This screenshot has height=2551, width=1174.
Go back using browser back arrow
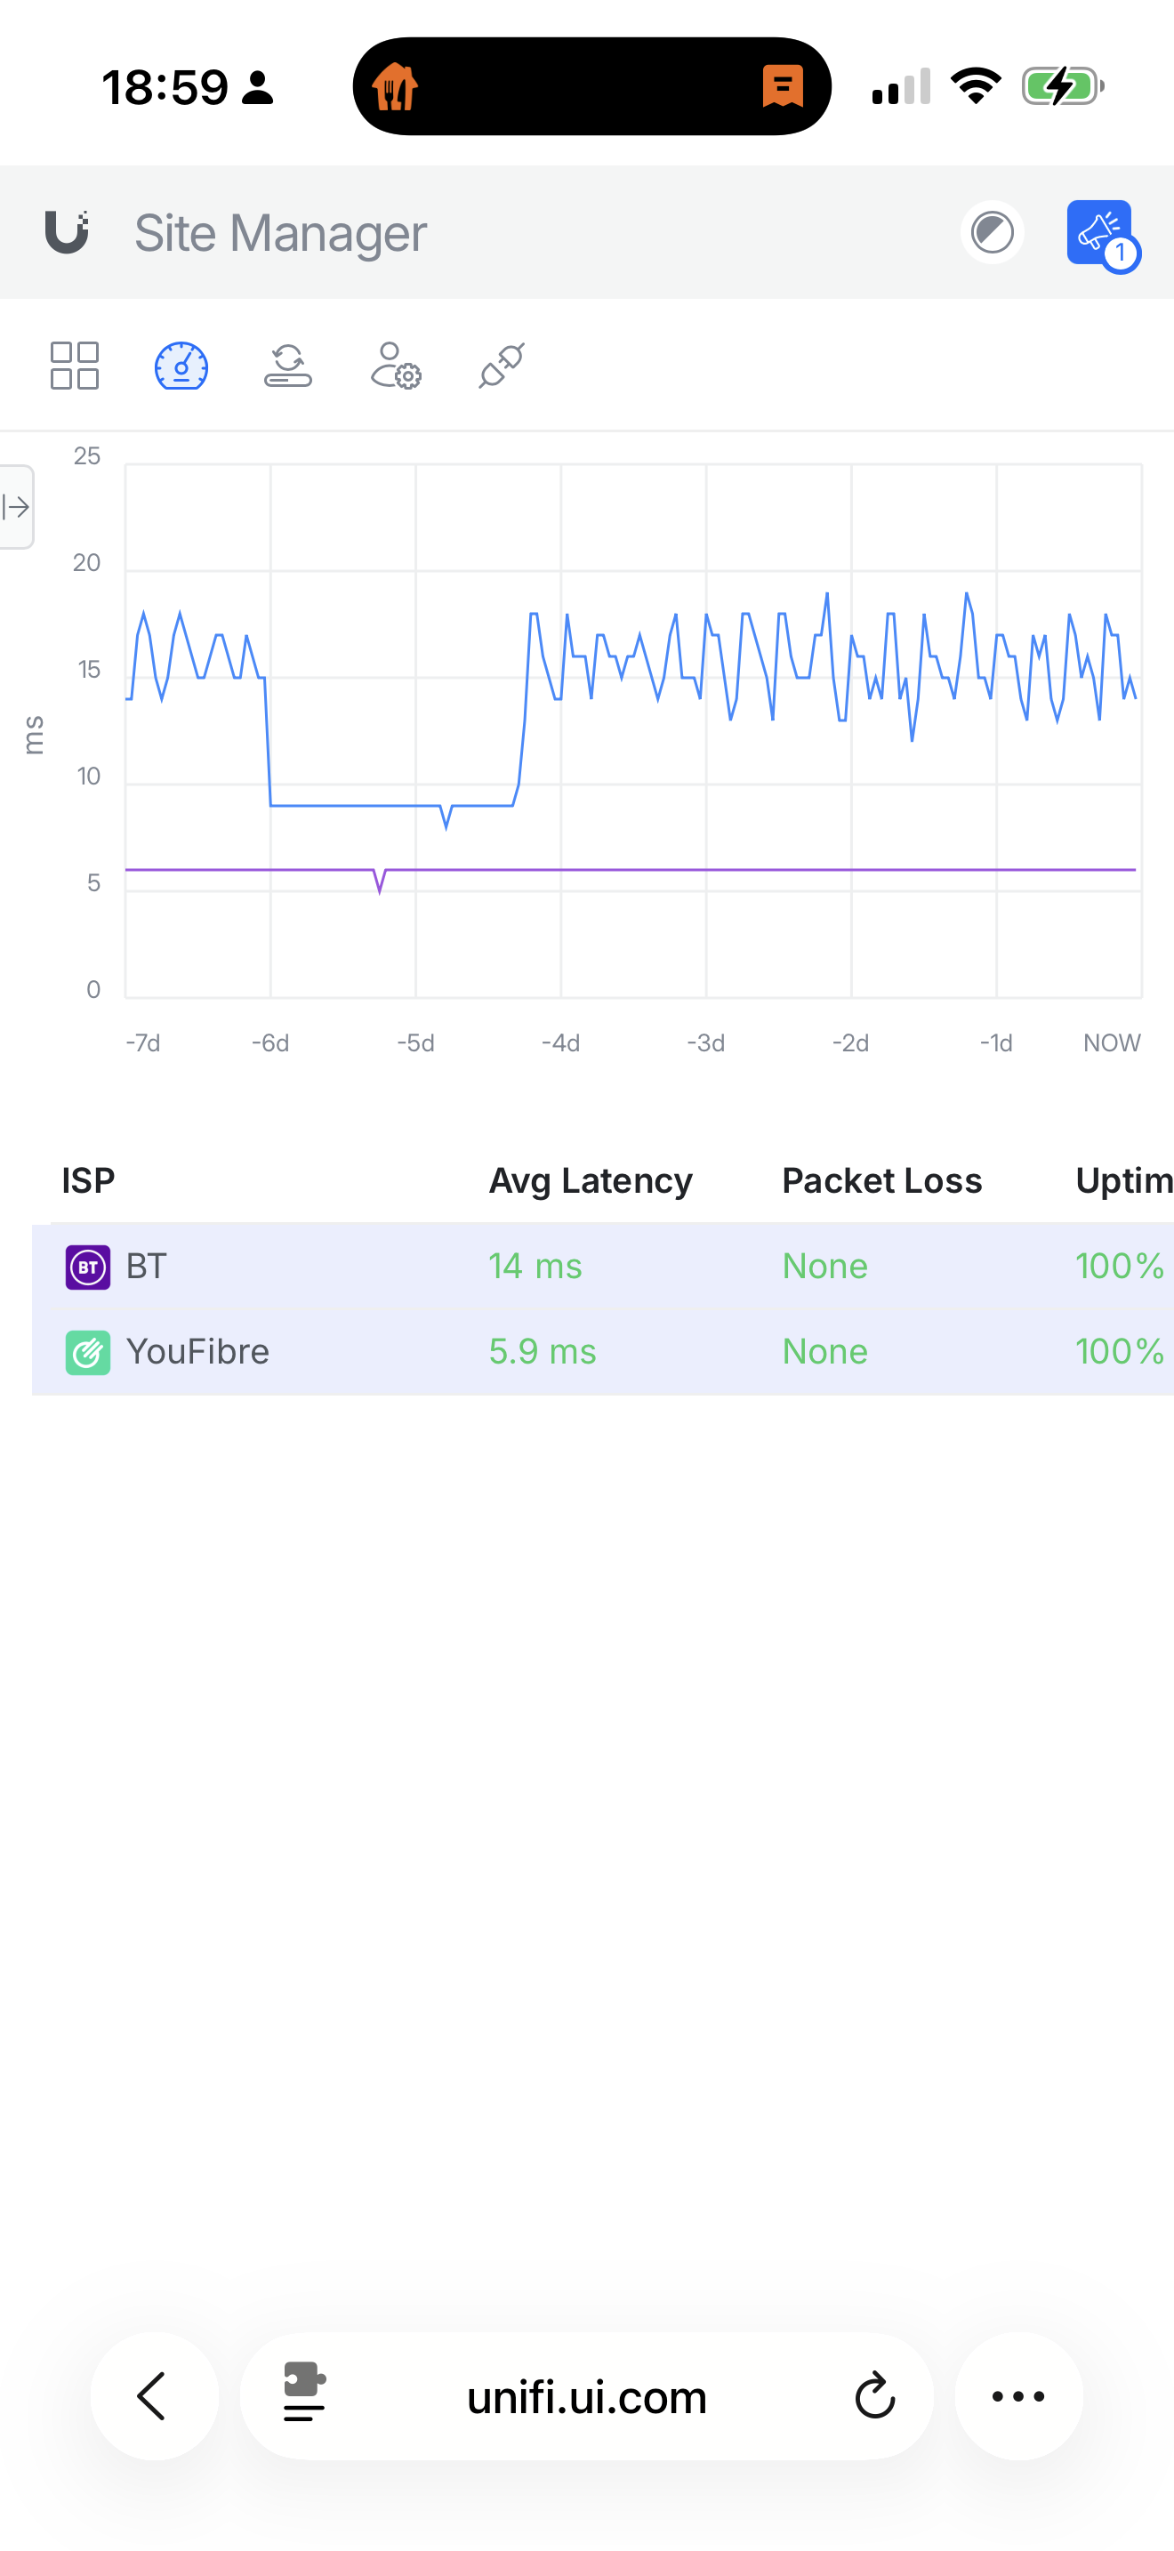(x=154, y=2395)
